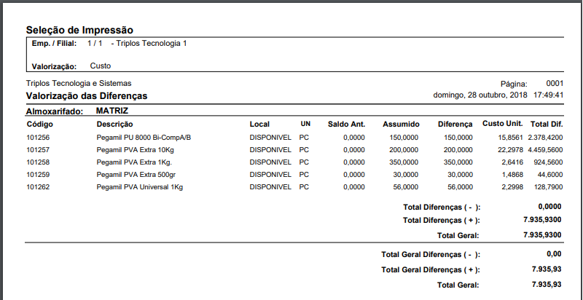Screen dimensions: 583x300
Task: Select grand negative total '0,00'
Action: (x=554, y=254)
